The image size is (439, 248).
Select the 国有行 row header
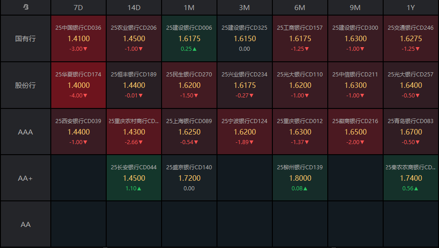pyautogui.click(x=26, y=39)
